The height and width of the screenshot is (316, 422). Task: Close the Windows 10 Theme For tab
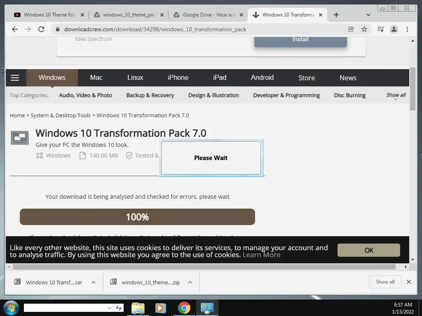[82, 15]
